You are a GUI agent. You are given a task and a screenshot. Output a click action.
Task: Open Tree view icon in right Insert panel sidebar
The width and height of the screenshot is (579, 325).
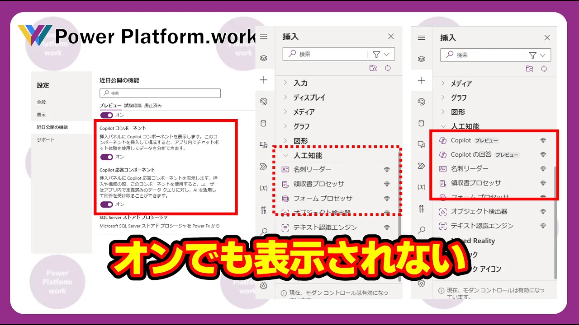click(422, 59)
